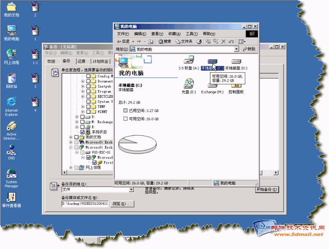Select the local disk (D:) drive icon
Image resolution: width=329 pixels, height=249 pixels.
click(236, 62)
